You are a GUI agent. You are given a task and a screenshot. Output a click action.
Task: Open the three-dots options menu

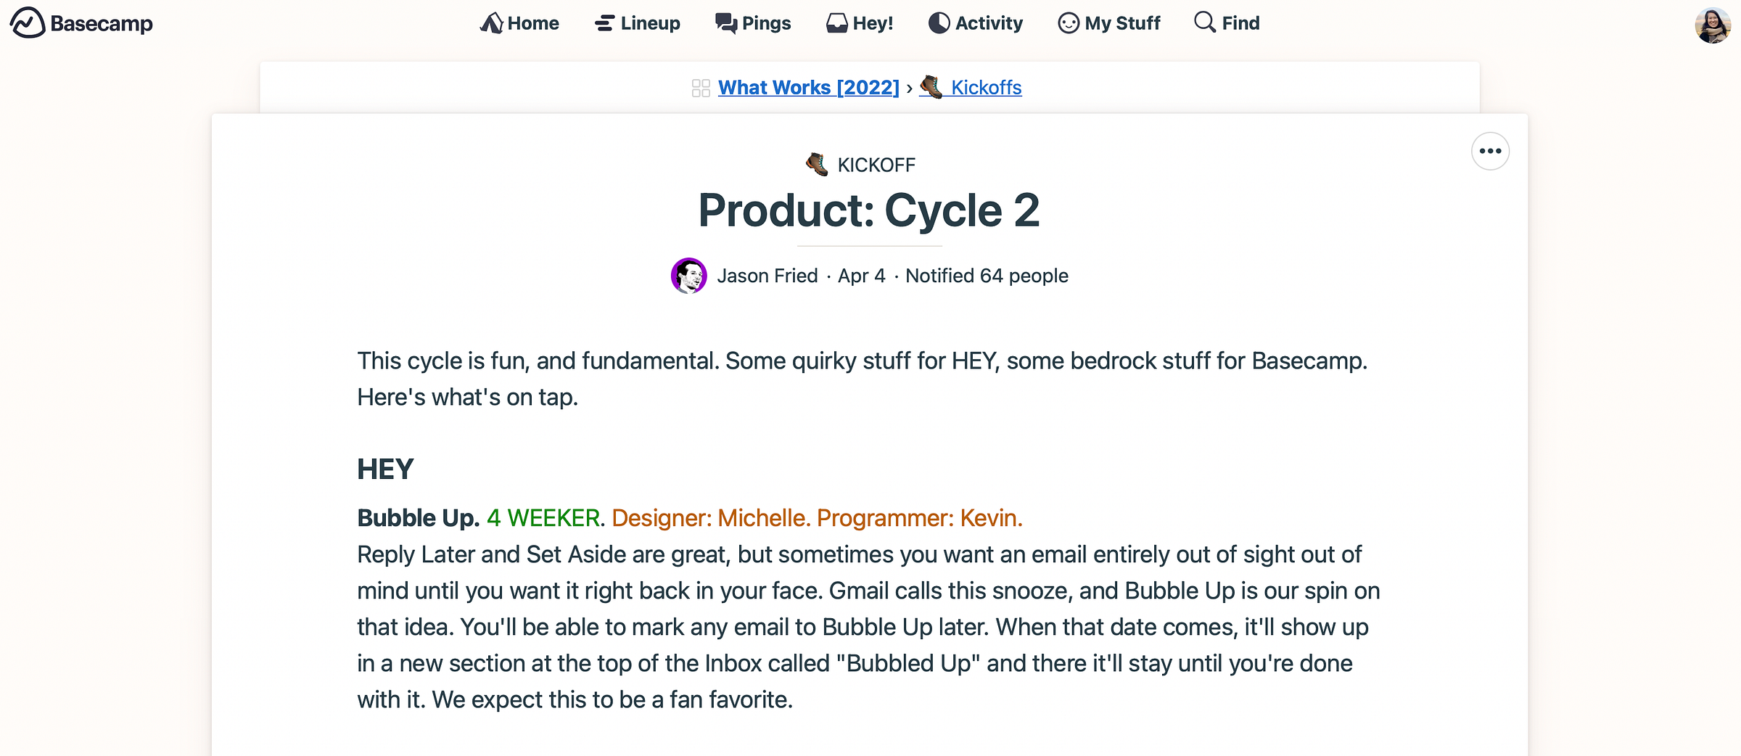point(1490,151)
